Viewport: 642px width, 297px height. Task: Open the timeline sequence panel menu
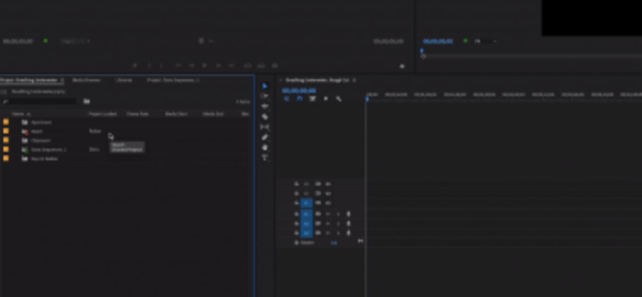pyautogui.click(x=354, y=80)
